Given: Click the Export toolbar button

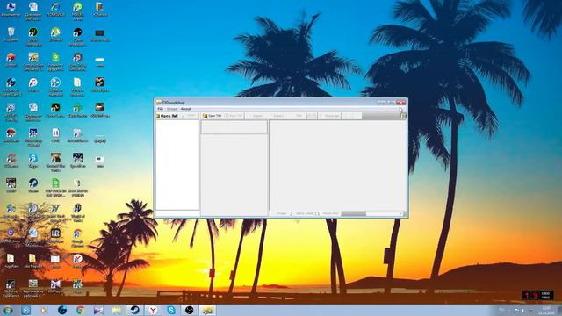Looking at the screenshot, I should pos(277,116).
